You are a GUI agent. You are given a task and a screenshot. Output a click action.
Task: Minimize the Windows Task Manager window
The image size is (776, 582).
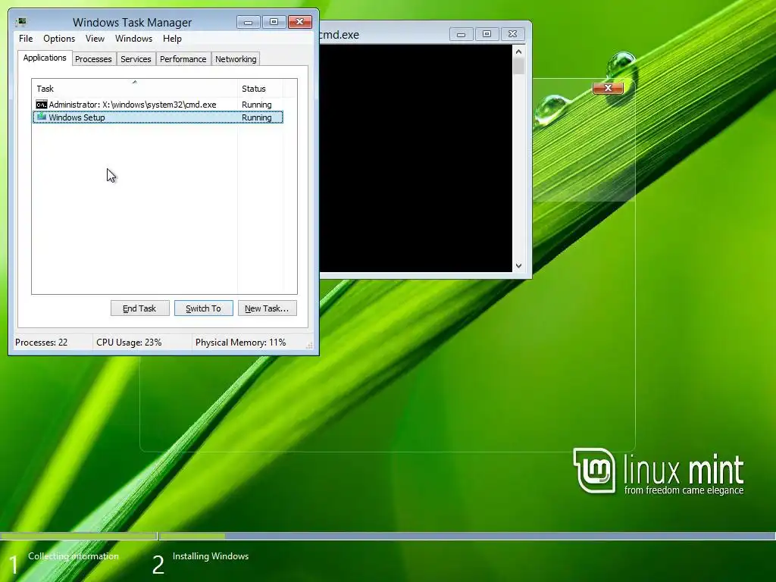click(x=248, y=22)
